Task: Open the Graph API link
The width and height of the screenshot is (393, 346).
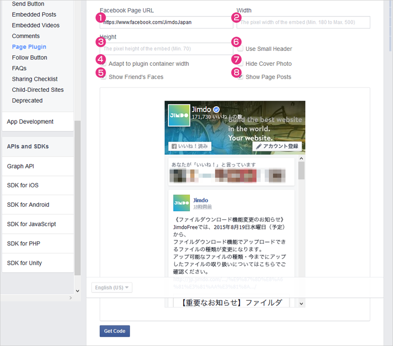Action: click(20, 166)
